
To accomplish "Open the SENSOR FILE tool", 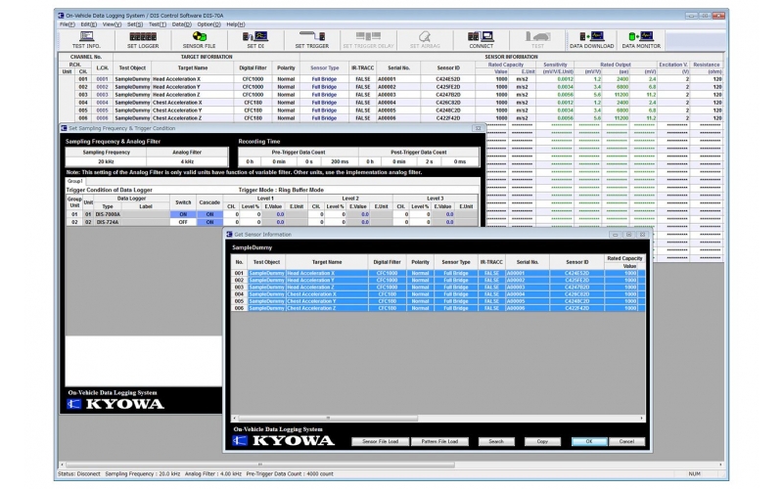I will point(200,40).
